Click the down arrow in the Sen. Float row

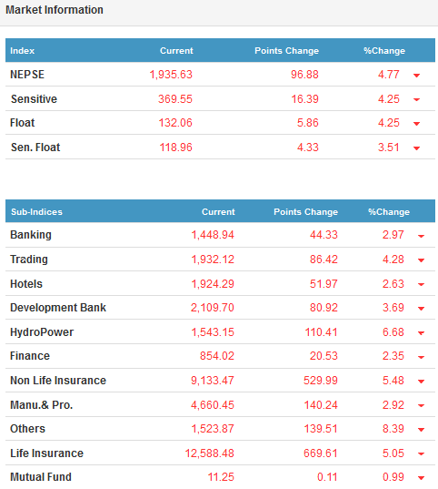(416, 148)
